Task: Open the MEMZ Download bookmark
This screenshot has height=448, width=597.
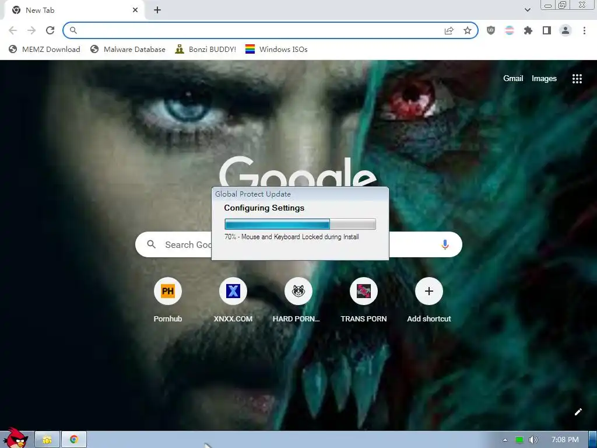Action: point(44,49)
